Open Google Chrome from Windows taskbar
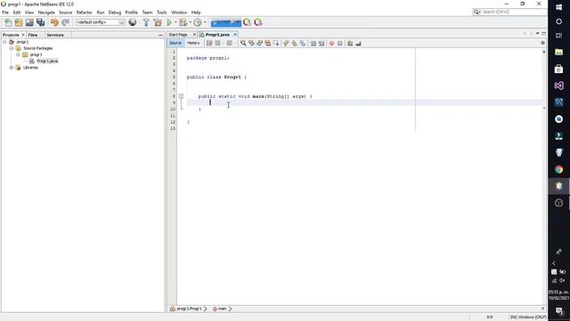 (x=558, y=169)
